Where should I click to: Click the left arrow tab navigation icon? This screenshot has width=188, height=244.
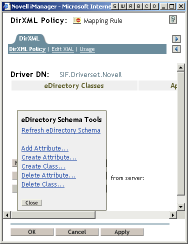(x=176, y=49)
